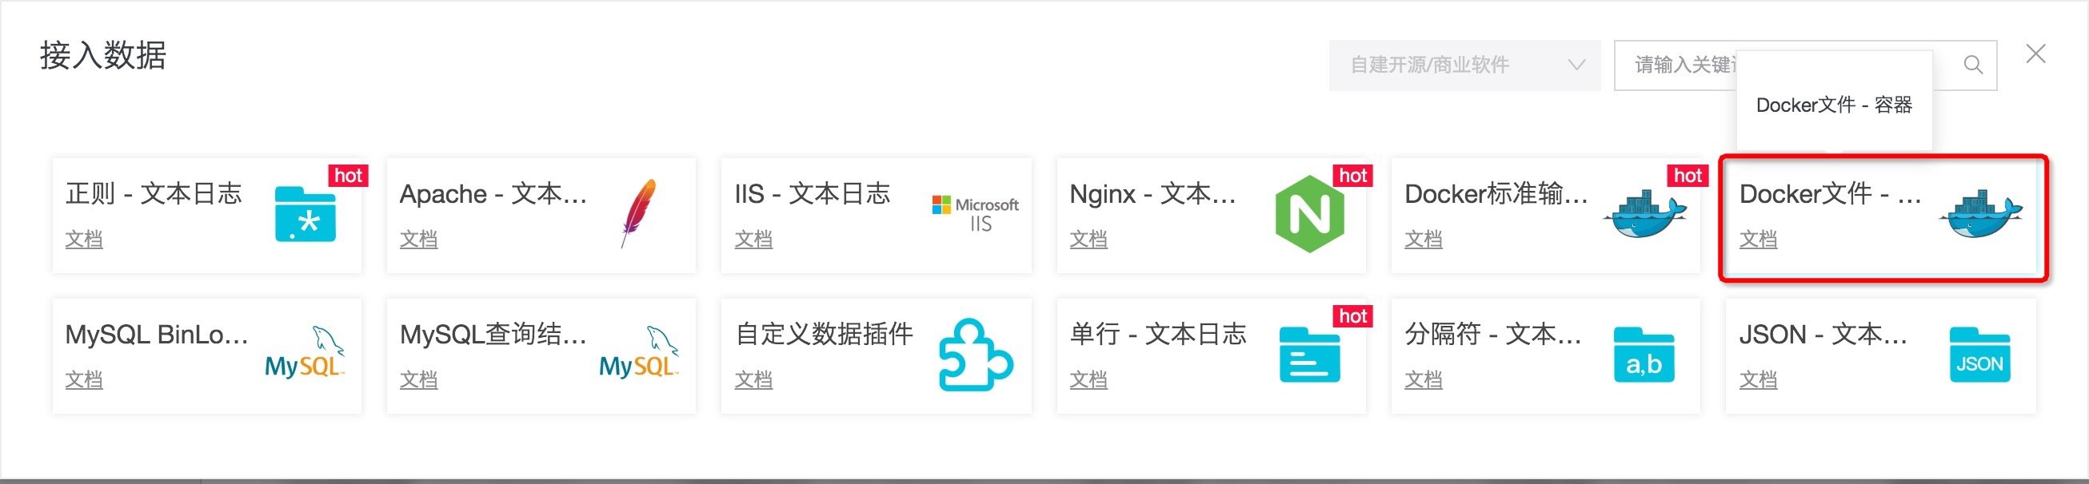
Task: Click the a,b delimiter folder icon
Action: (1644, 355)
